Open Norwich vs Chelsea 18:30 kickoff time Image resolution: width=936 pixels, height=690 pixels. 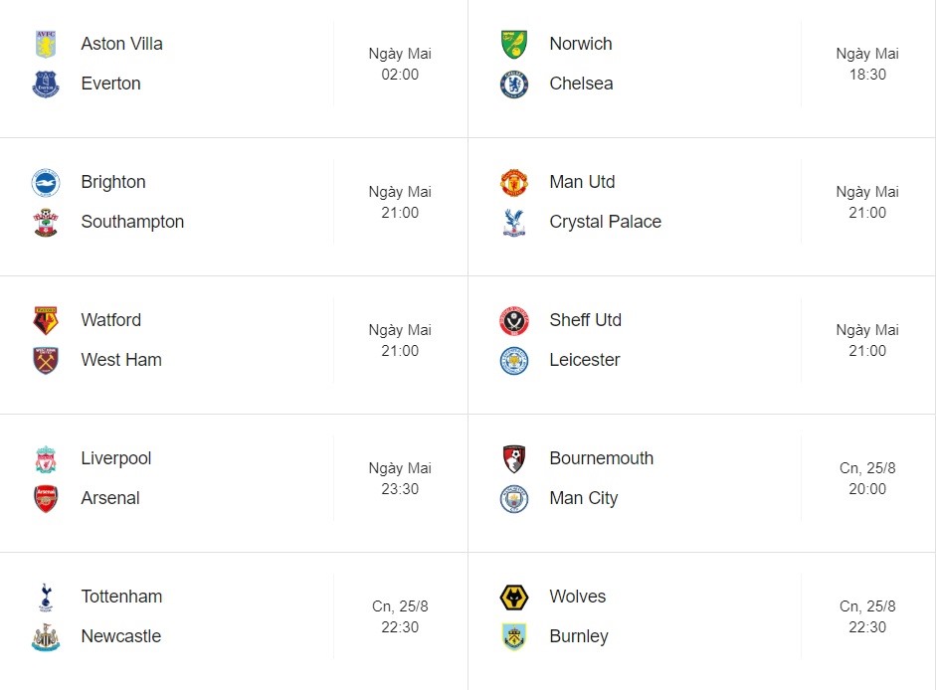point(867,75)
